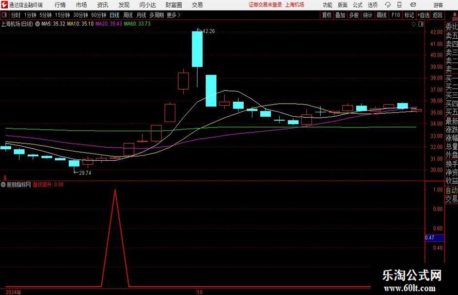
Task: Click the 画线 drawing toolbar button
Action: tap(382, 15)
